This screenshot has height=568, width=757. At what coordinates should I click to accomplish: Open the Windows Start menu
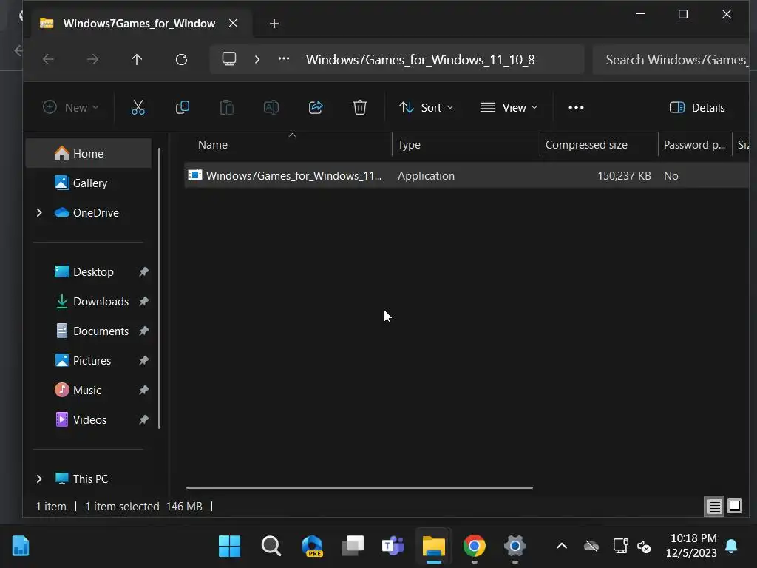pyautogui.click(x=229, y=547)
